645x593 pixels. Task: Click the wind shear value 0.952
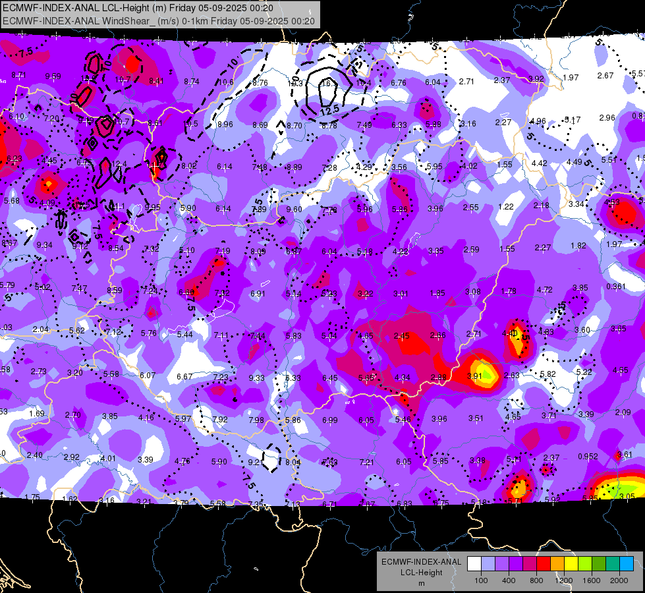(x=588, y=457)
